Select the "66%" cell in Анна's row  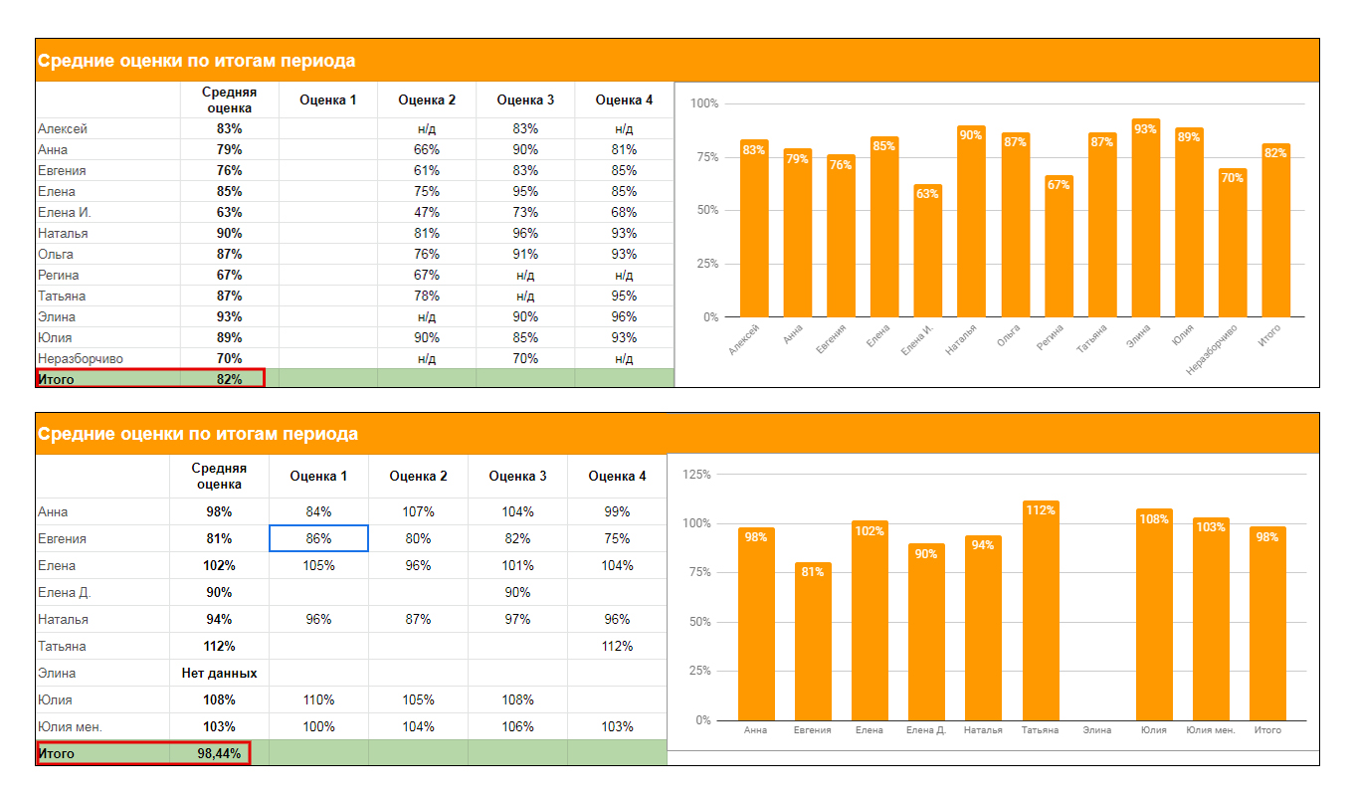[427, 149]
